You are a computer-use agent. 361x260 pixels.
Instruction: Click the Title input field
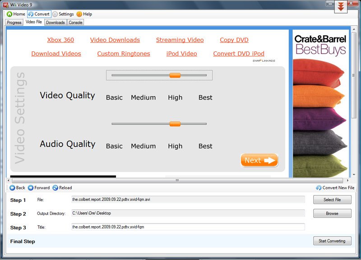pos(188,227)
